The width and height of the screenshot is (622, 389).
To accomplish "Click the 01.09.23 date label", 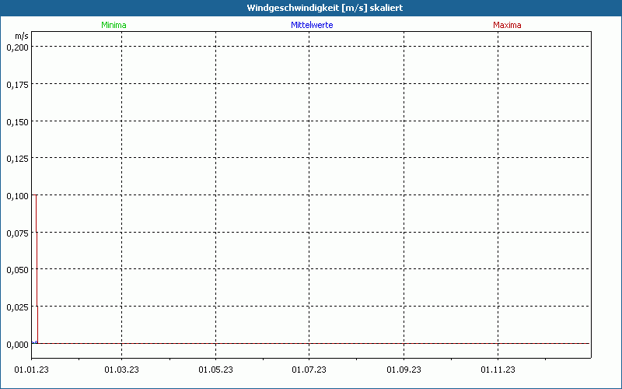I will click(404, 370).
